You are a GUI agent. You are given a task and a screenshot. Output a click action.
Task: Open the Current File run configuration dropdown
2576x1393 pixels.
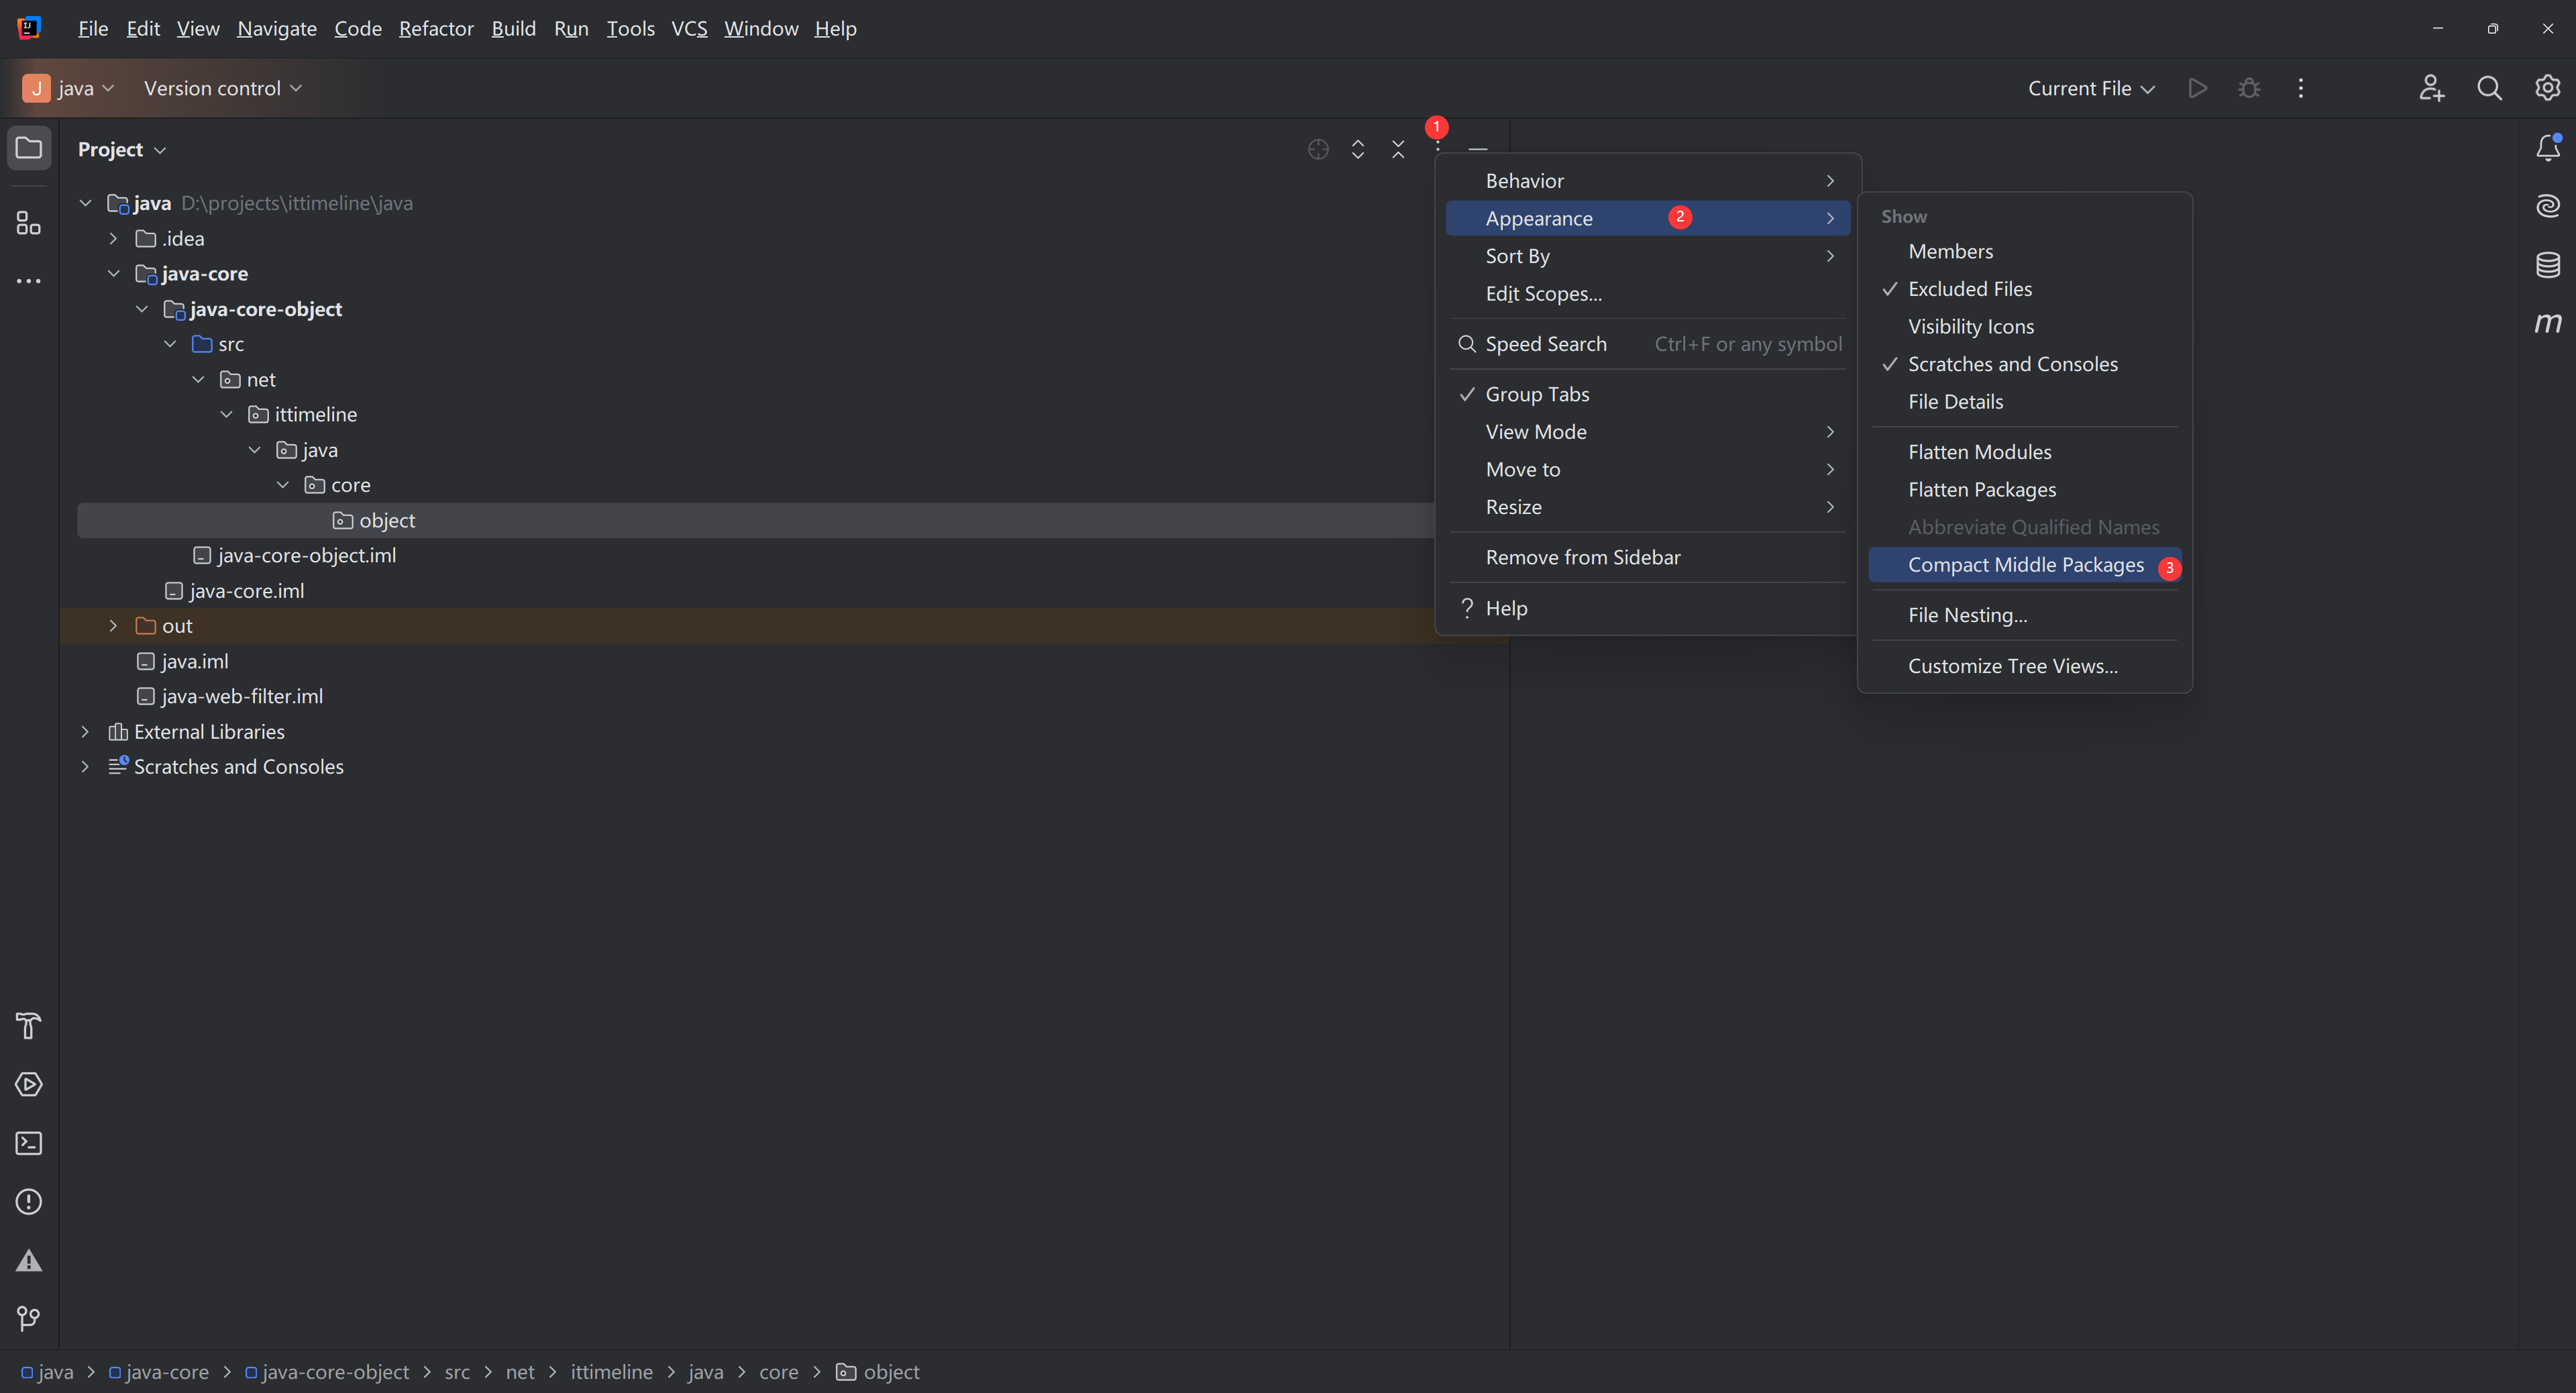[2090, 88]
